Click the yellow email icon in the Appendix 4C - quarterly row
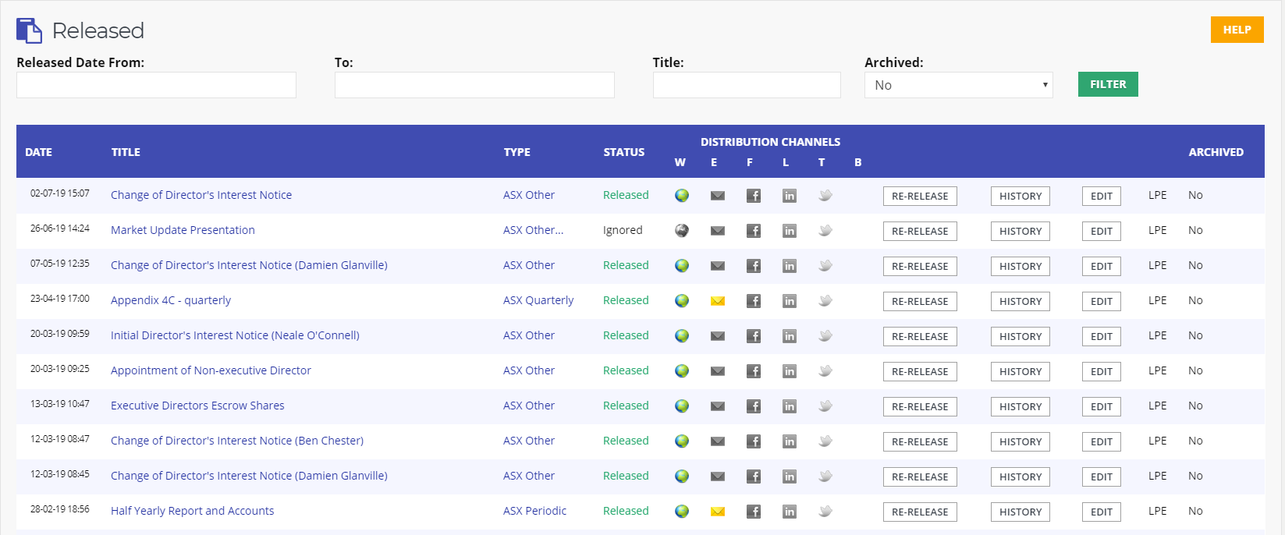Viewport: 1285px width, 535px height. click(x=718, y=301)
